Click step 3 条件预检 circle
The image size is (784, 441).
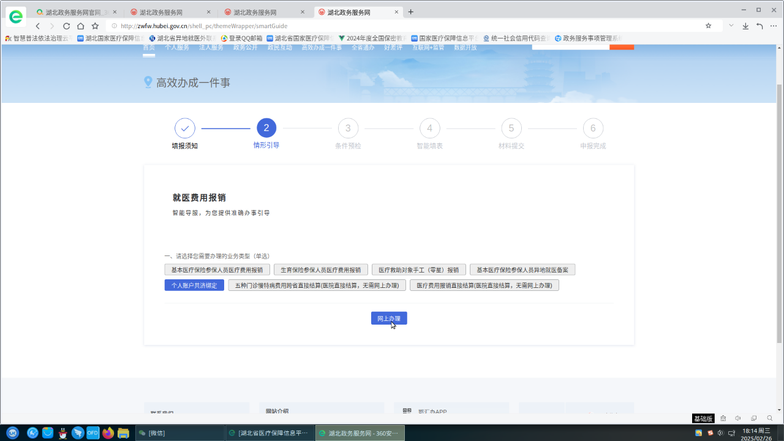348,128
